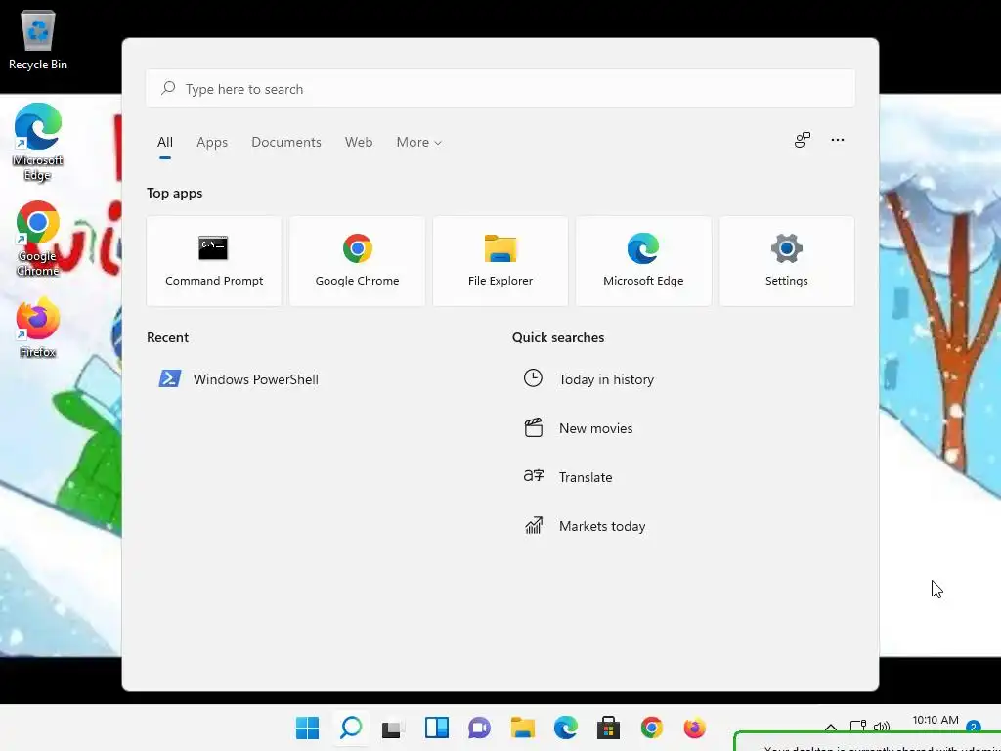Select Translate quick search
This screenshot has height=751, width=1001.
click(x=568, y=477)
